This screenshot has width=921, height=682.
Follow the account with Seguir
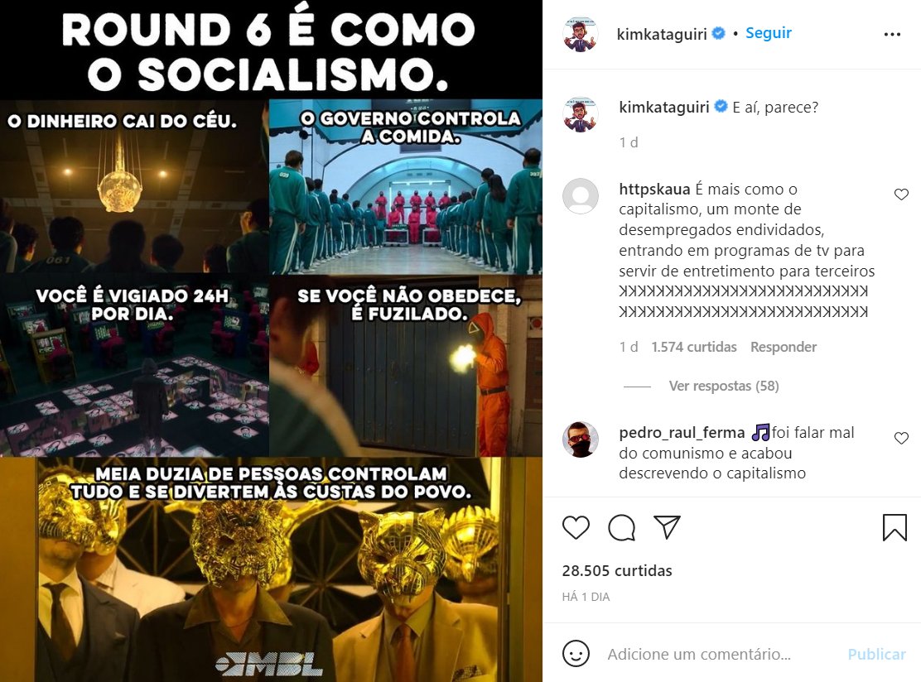769,33
